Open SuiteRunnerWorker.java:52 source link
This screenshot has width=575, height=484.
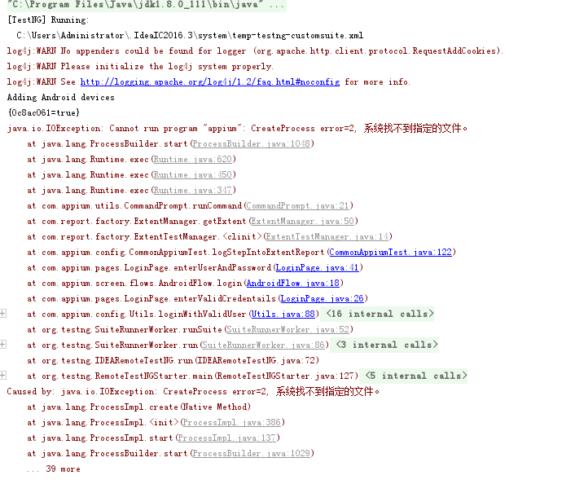[x=287, y=329]
